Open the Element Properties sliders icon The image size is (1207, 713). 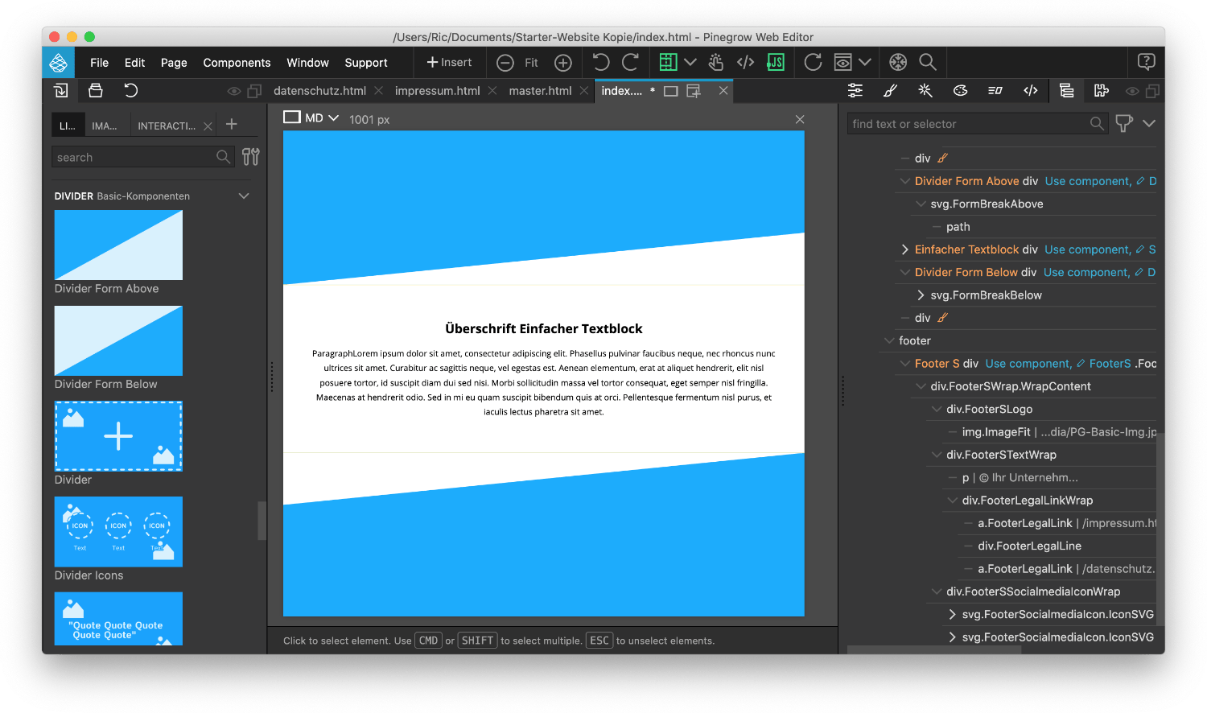855,90
